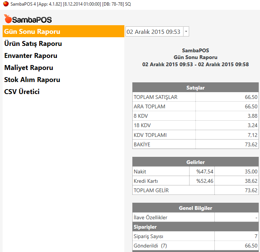Viewport: 260px width, 252px height.
Task: Expand the report date dropdown arrow
Action: [x=186, y=32]
